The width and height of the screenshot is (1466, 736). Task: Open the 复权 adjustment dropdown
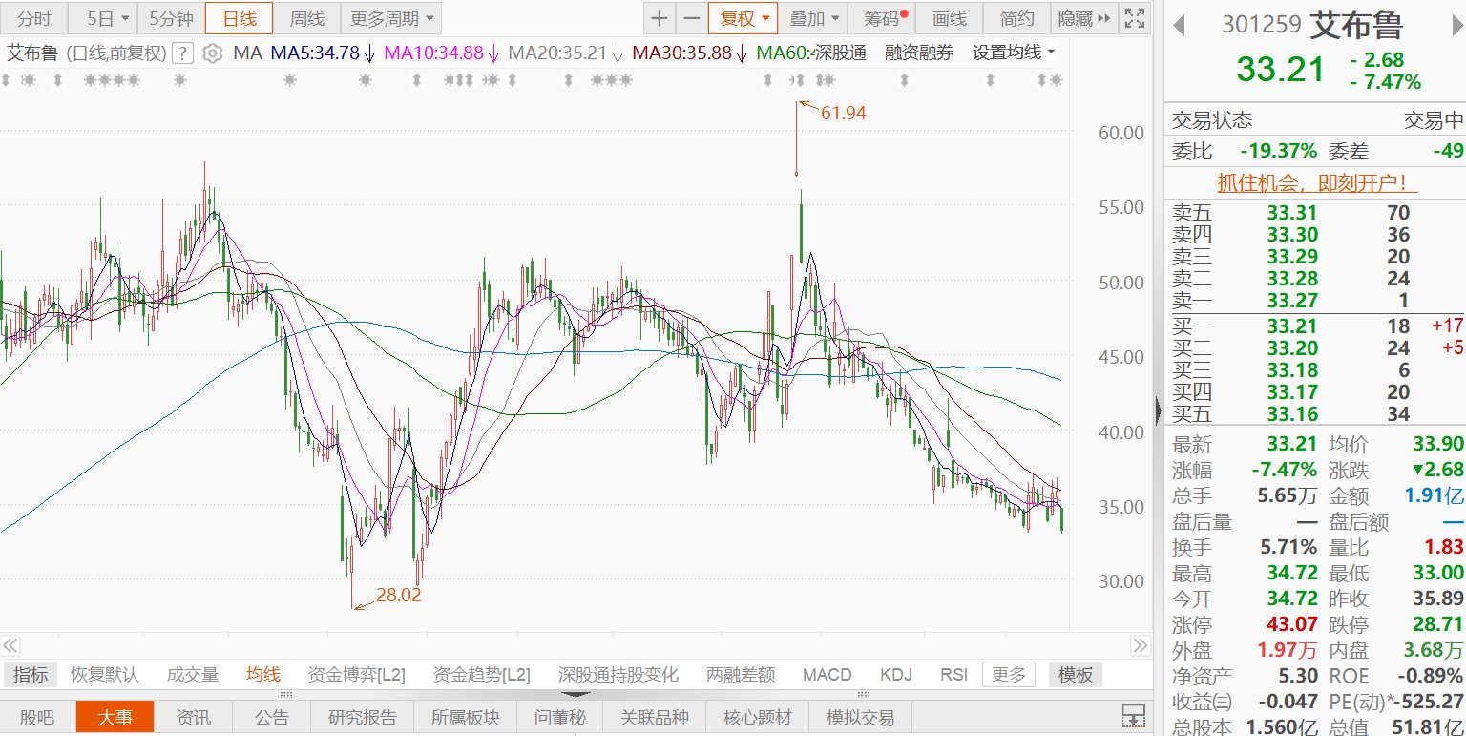pyautogui.click(x=743, y=18)
